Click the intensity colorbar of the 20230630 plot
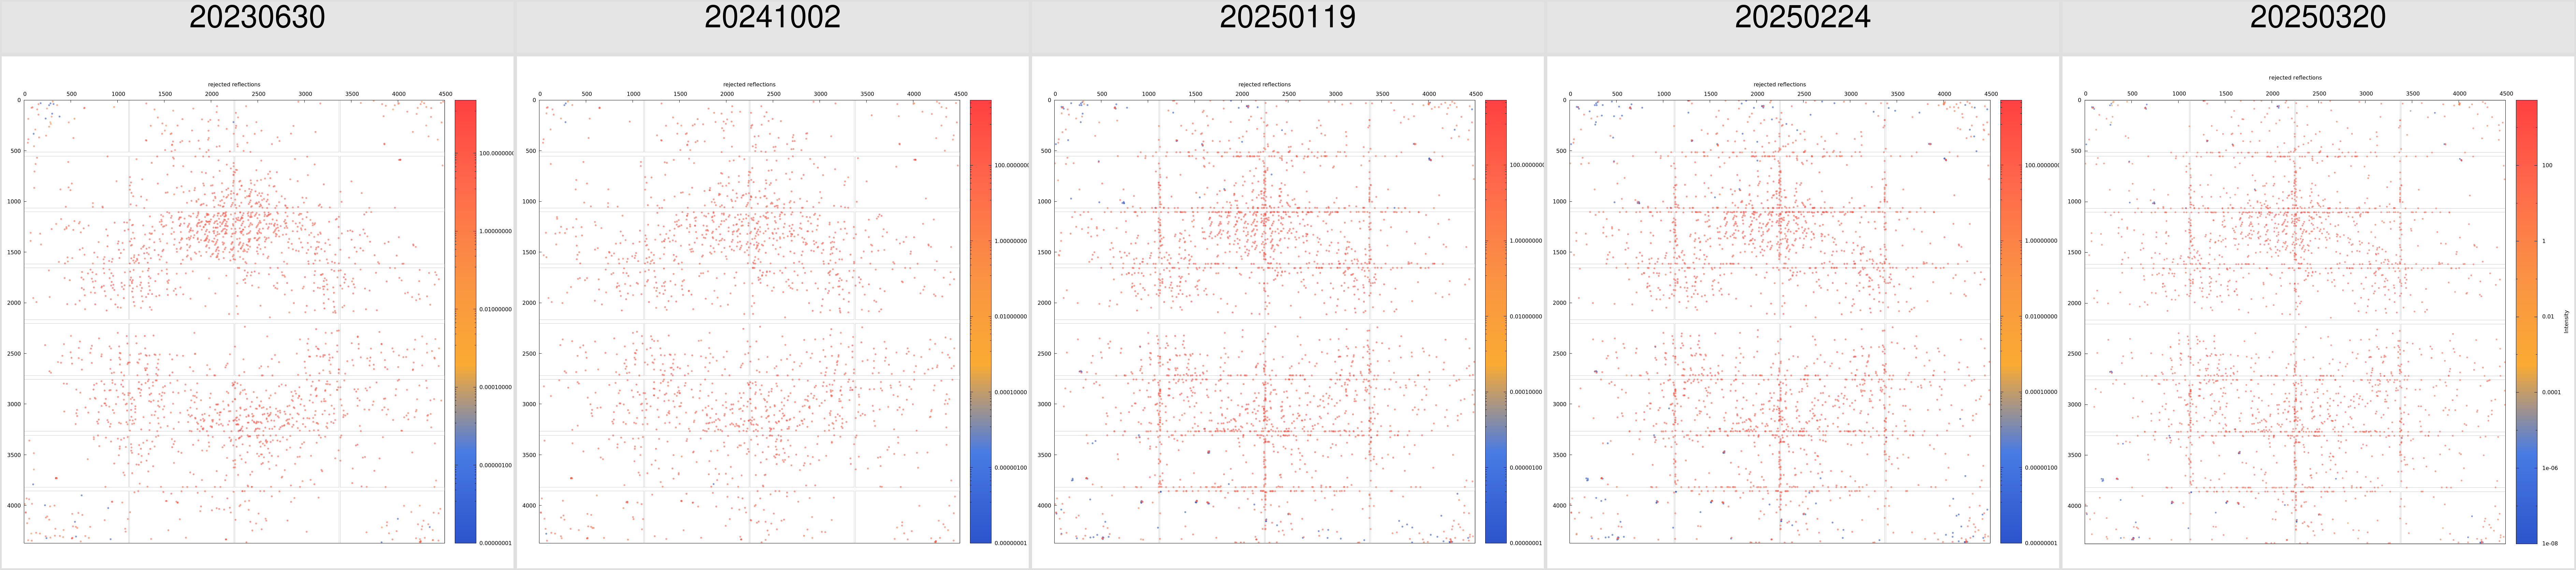Viewport: 2576px width, 570px height. pyautogui.click(x=465, y=321)
